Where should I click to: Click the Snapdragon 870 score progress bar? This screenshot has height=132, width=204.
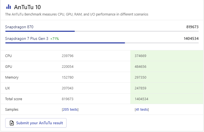pos(102,31)
